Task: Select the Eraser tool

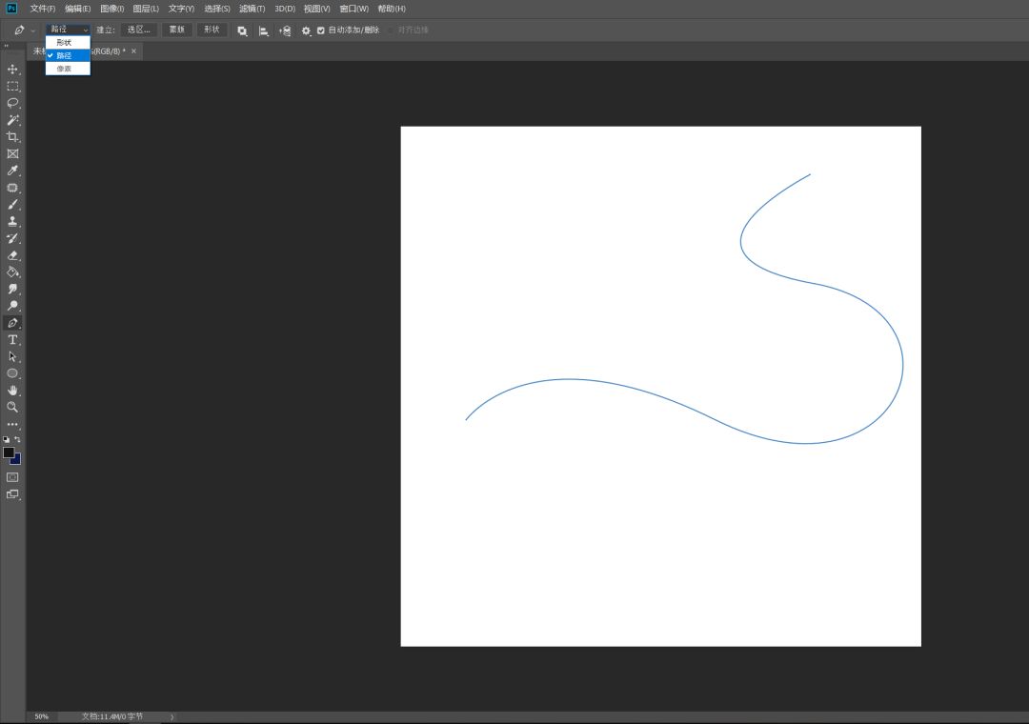Action: (12, 255)
